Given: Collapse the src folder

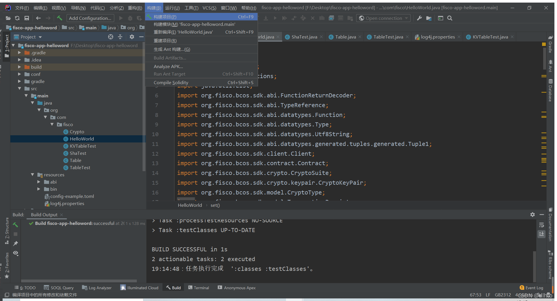Looking at the screenshot, I should [19, 88].
